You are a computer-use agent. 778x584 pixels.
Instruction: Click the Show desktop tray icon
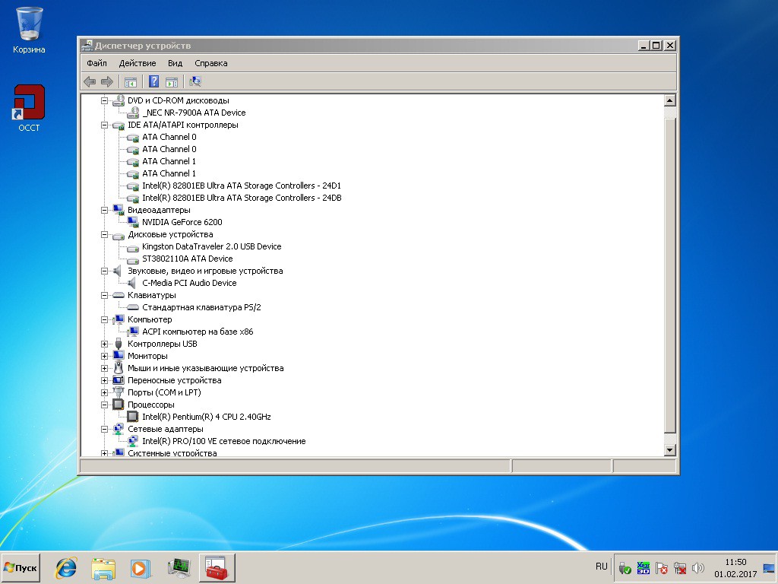(769, 567)
